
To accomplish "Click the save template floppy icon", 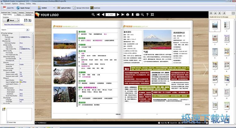I will 26,20.
